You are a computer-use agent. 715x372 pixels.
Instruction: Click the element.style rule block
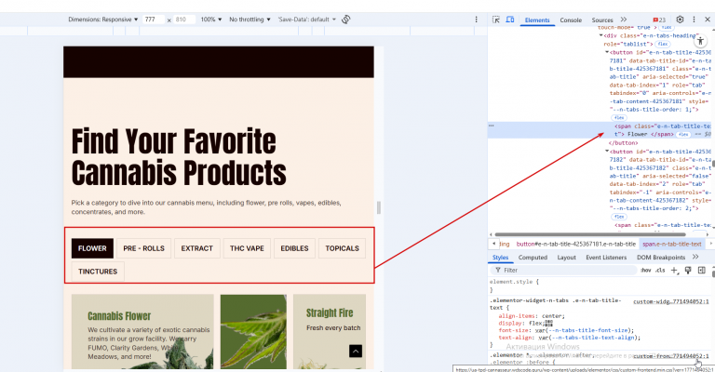pyautogui.click(x=514, y=286)
